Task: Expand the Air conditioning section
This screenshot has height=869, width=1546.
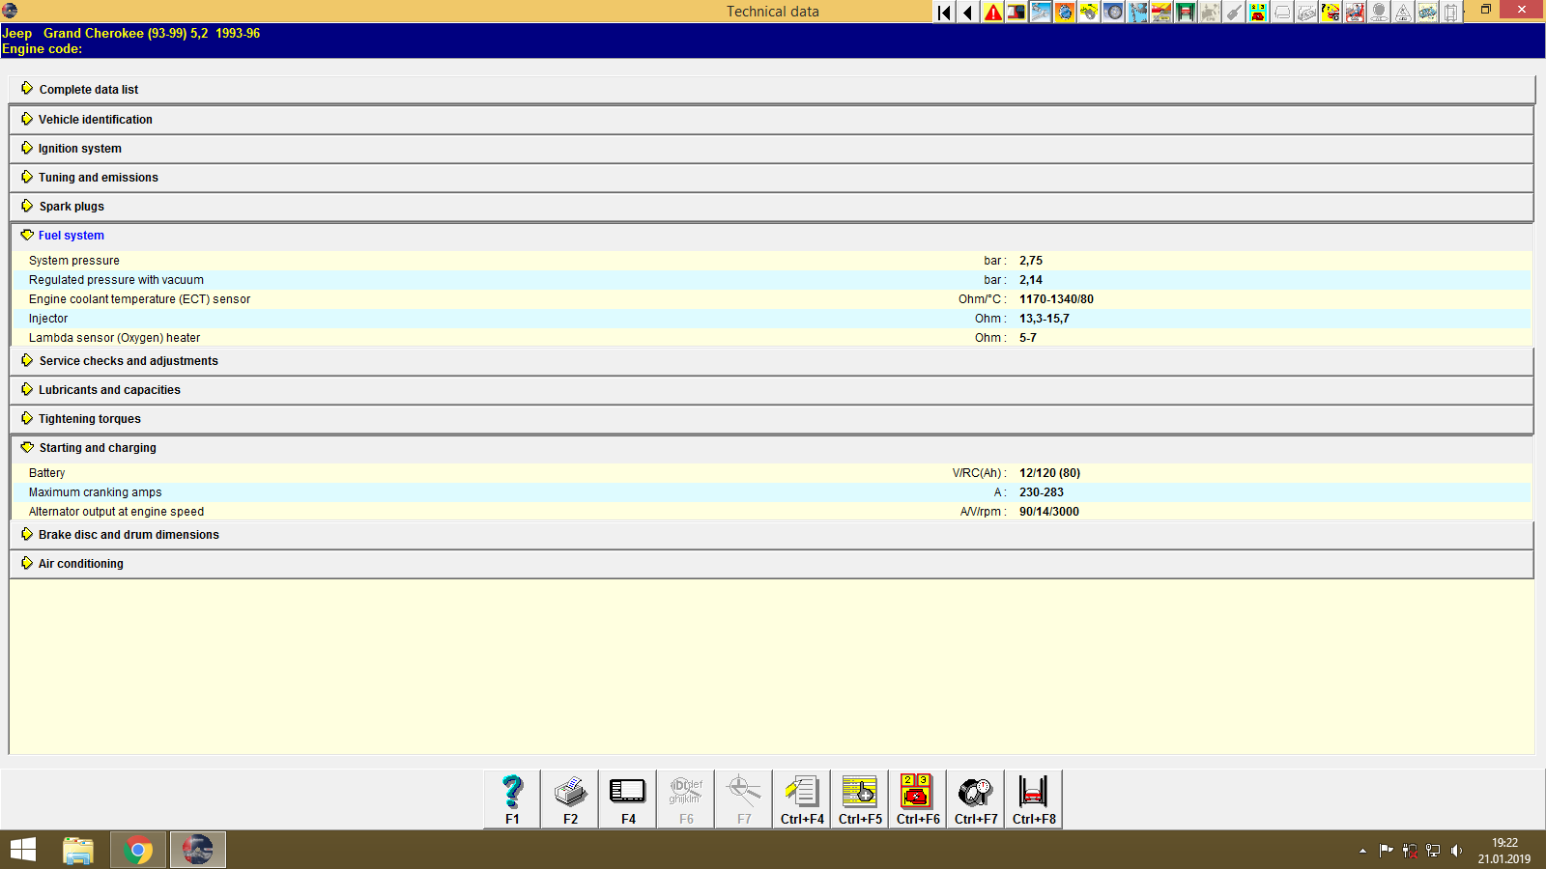Action: pyautogui.click(x=80, y=563)
